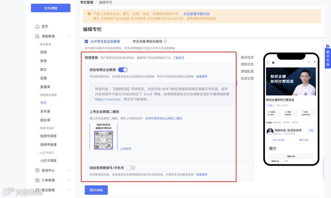This screenshot has height=198, width=331.
Task: Open 视频号管理 in sidebar menu
Action: [48, 145]
